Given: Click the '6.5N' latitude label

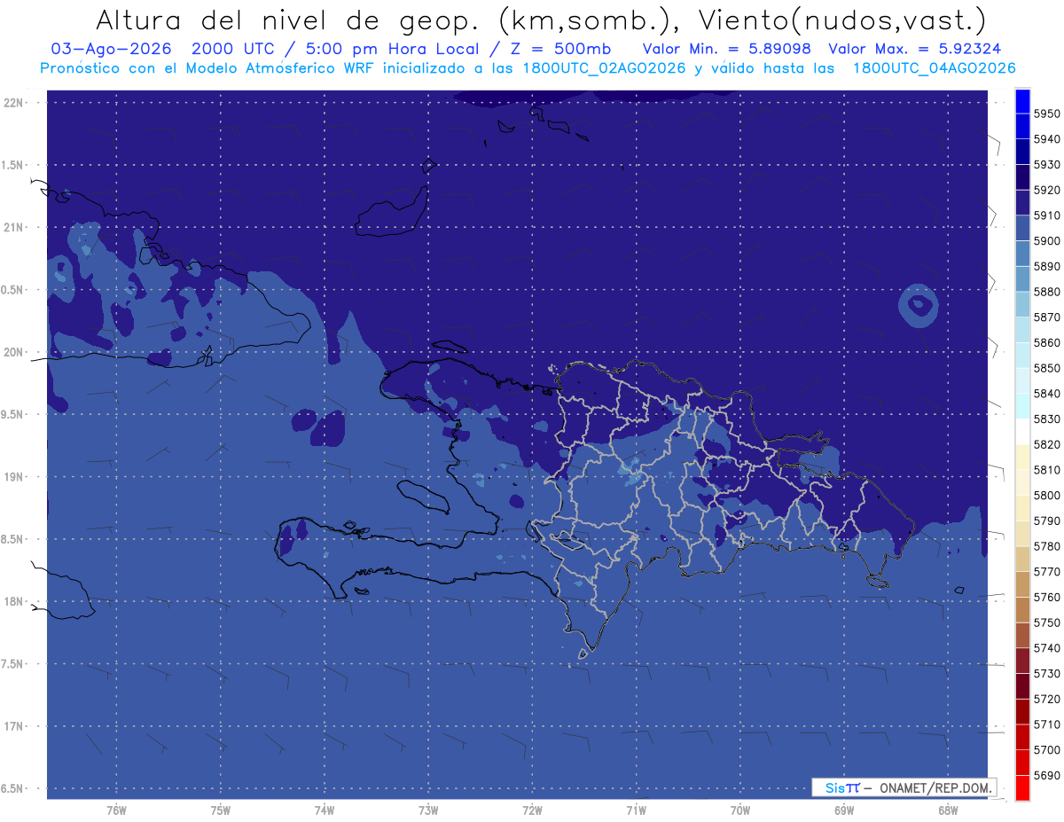Looking at the screenshot, I should [12, 788].
